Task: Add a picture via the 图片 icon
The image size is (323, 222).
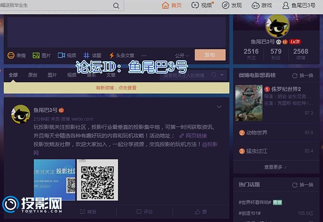Action: point(36,55)
